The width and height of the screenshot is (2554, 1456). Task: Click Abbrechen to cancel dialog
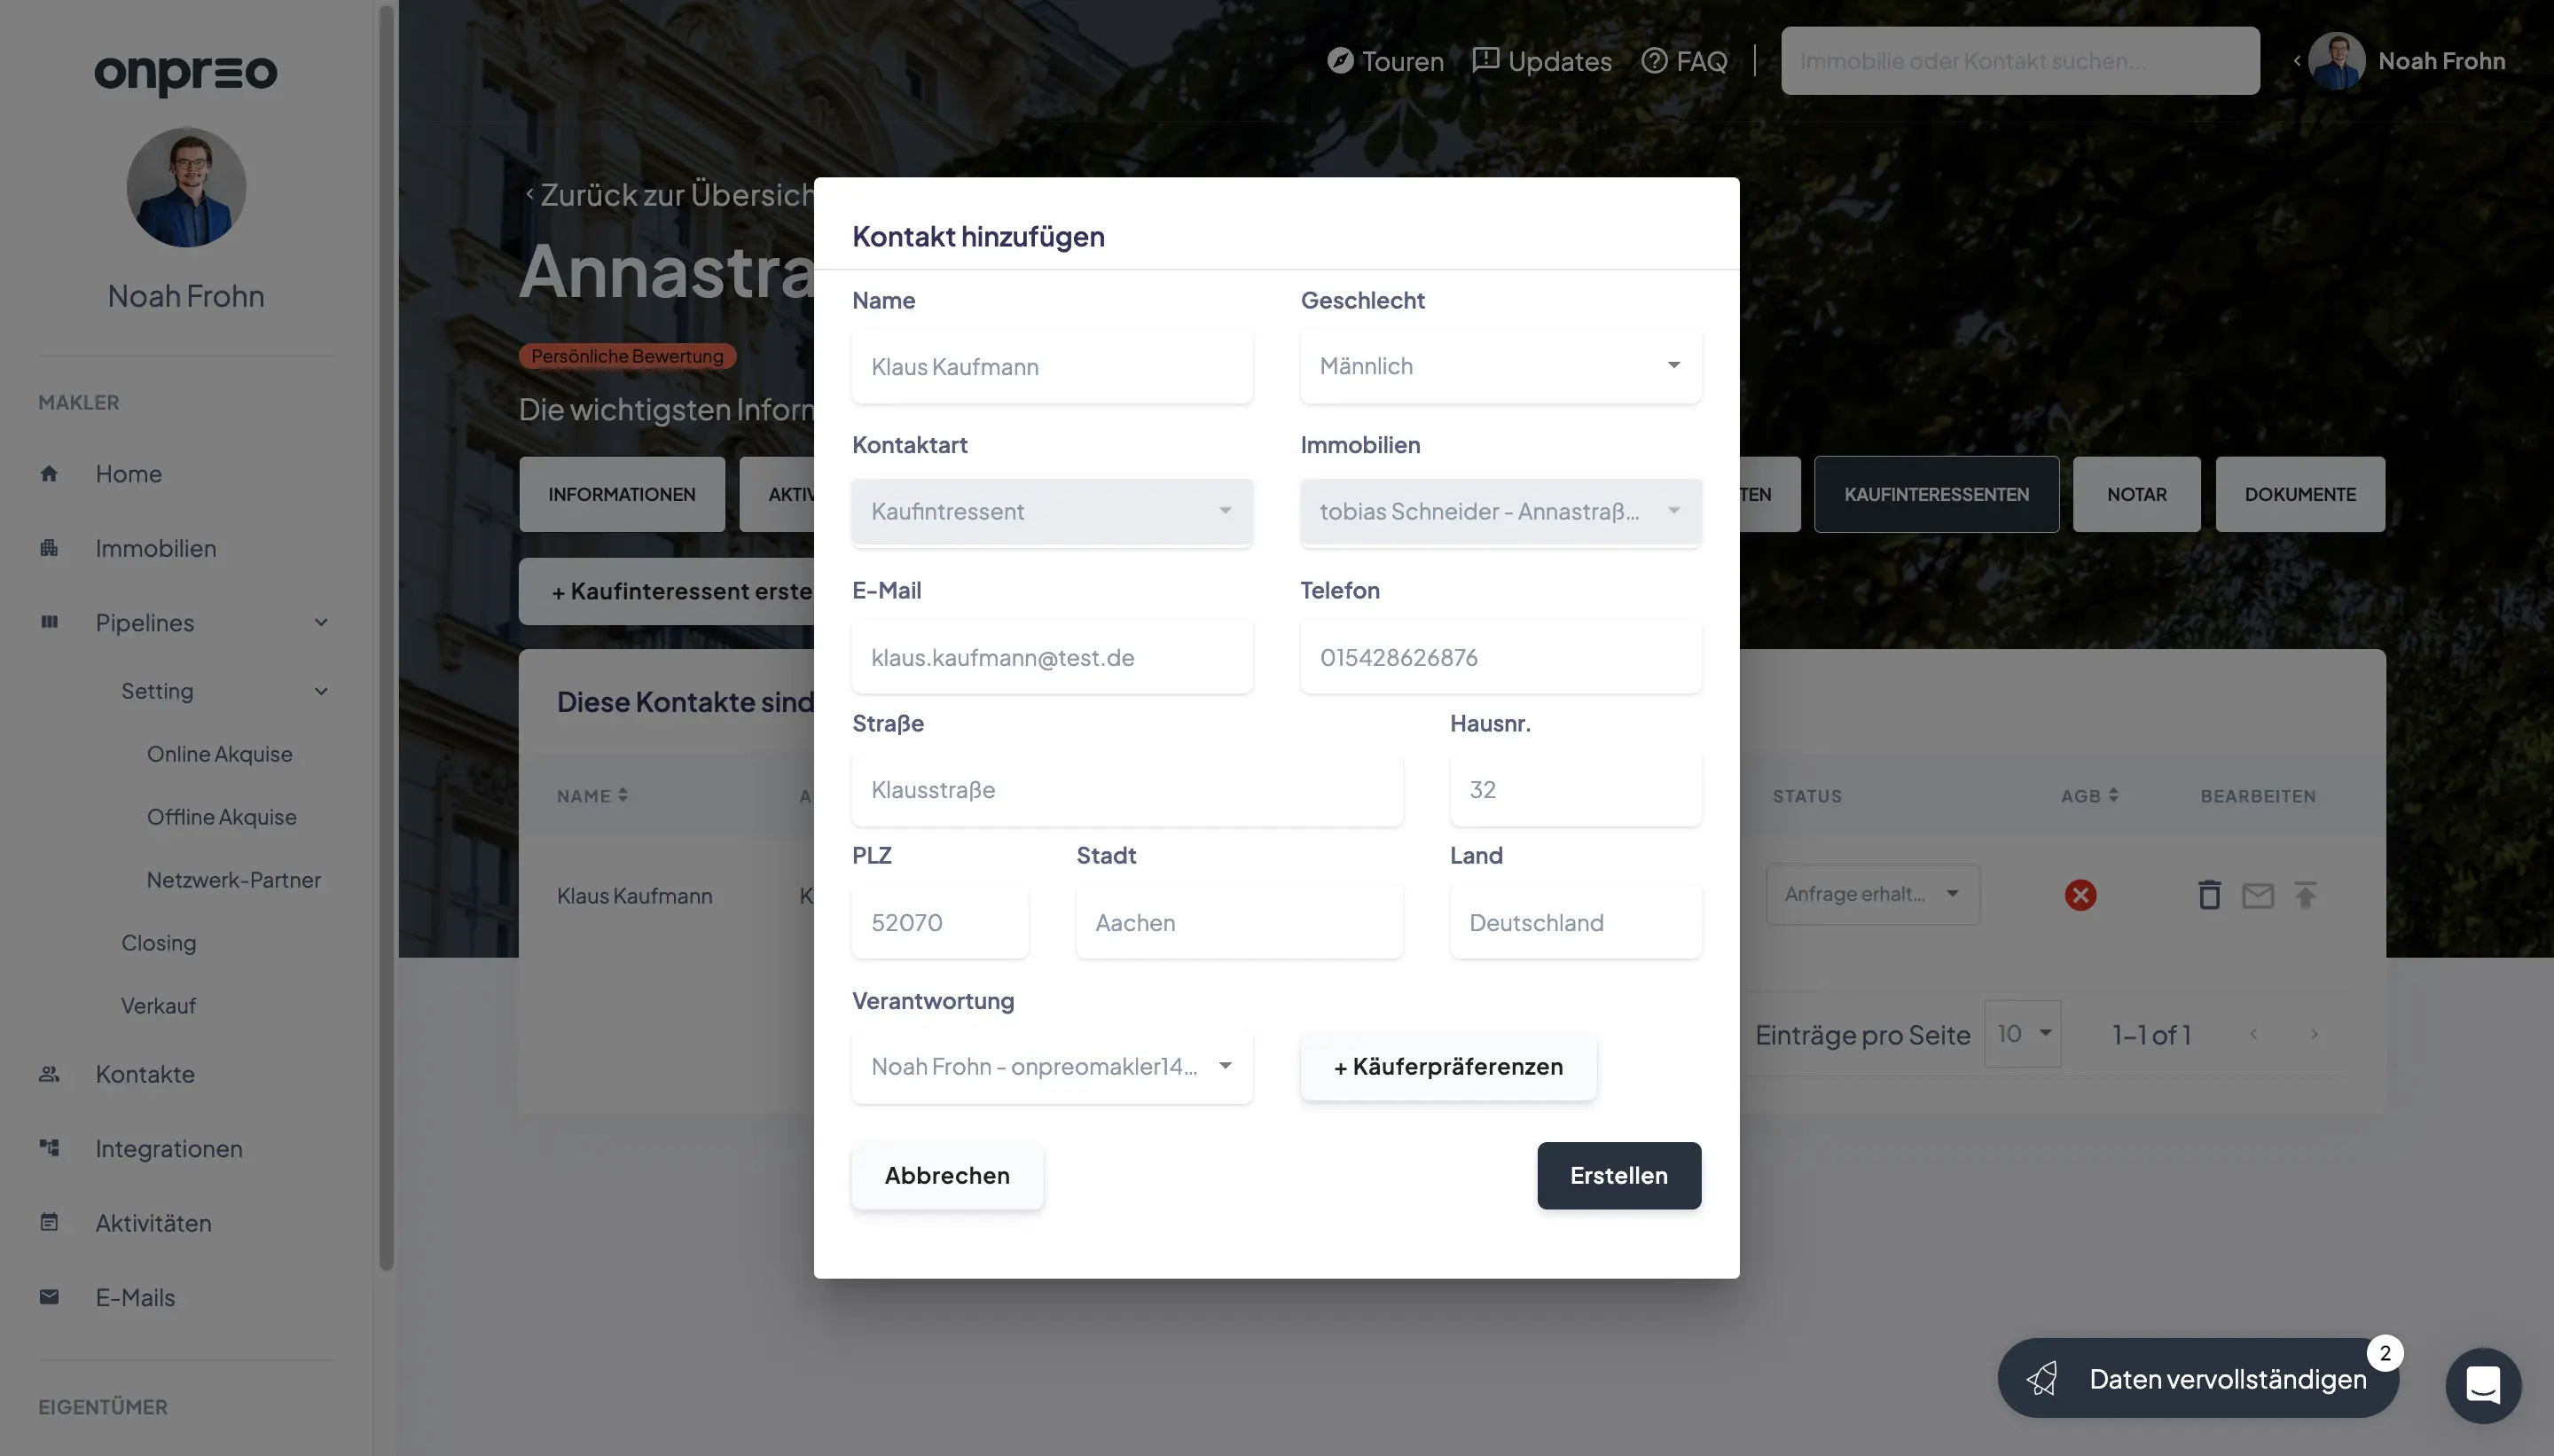(946, 1175)
